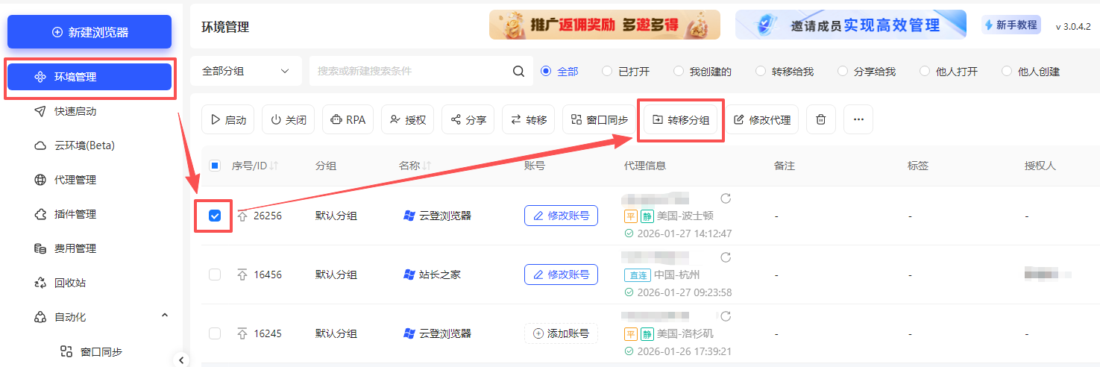
Task: Open the more options ellipsis button
Action: 858,119
